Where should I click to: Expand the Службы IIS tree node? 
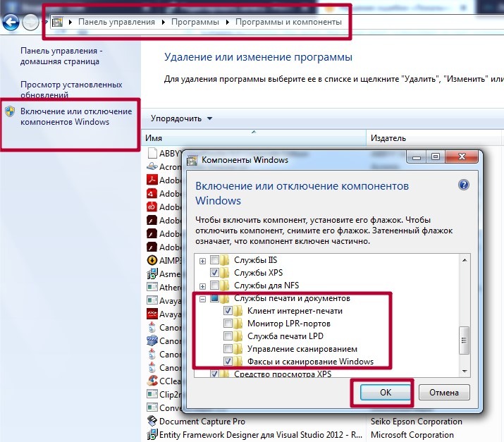tap(202, 261)
